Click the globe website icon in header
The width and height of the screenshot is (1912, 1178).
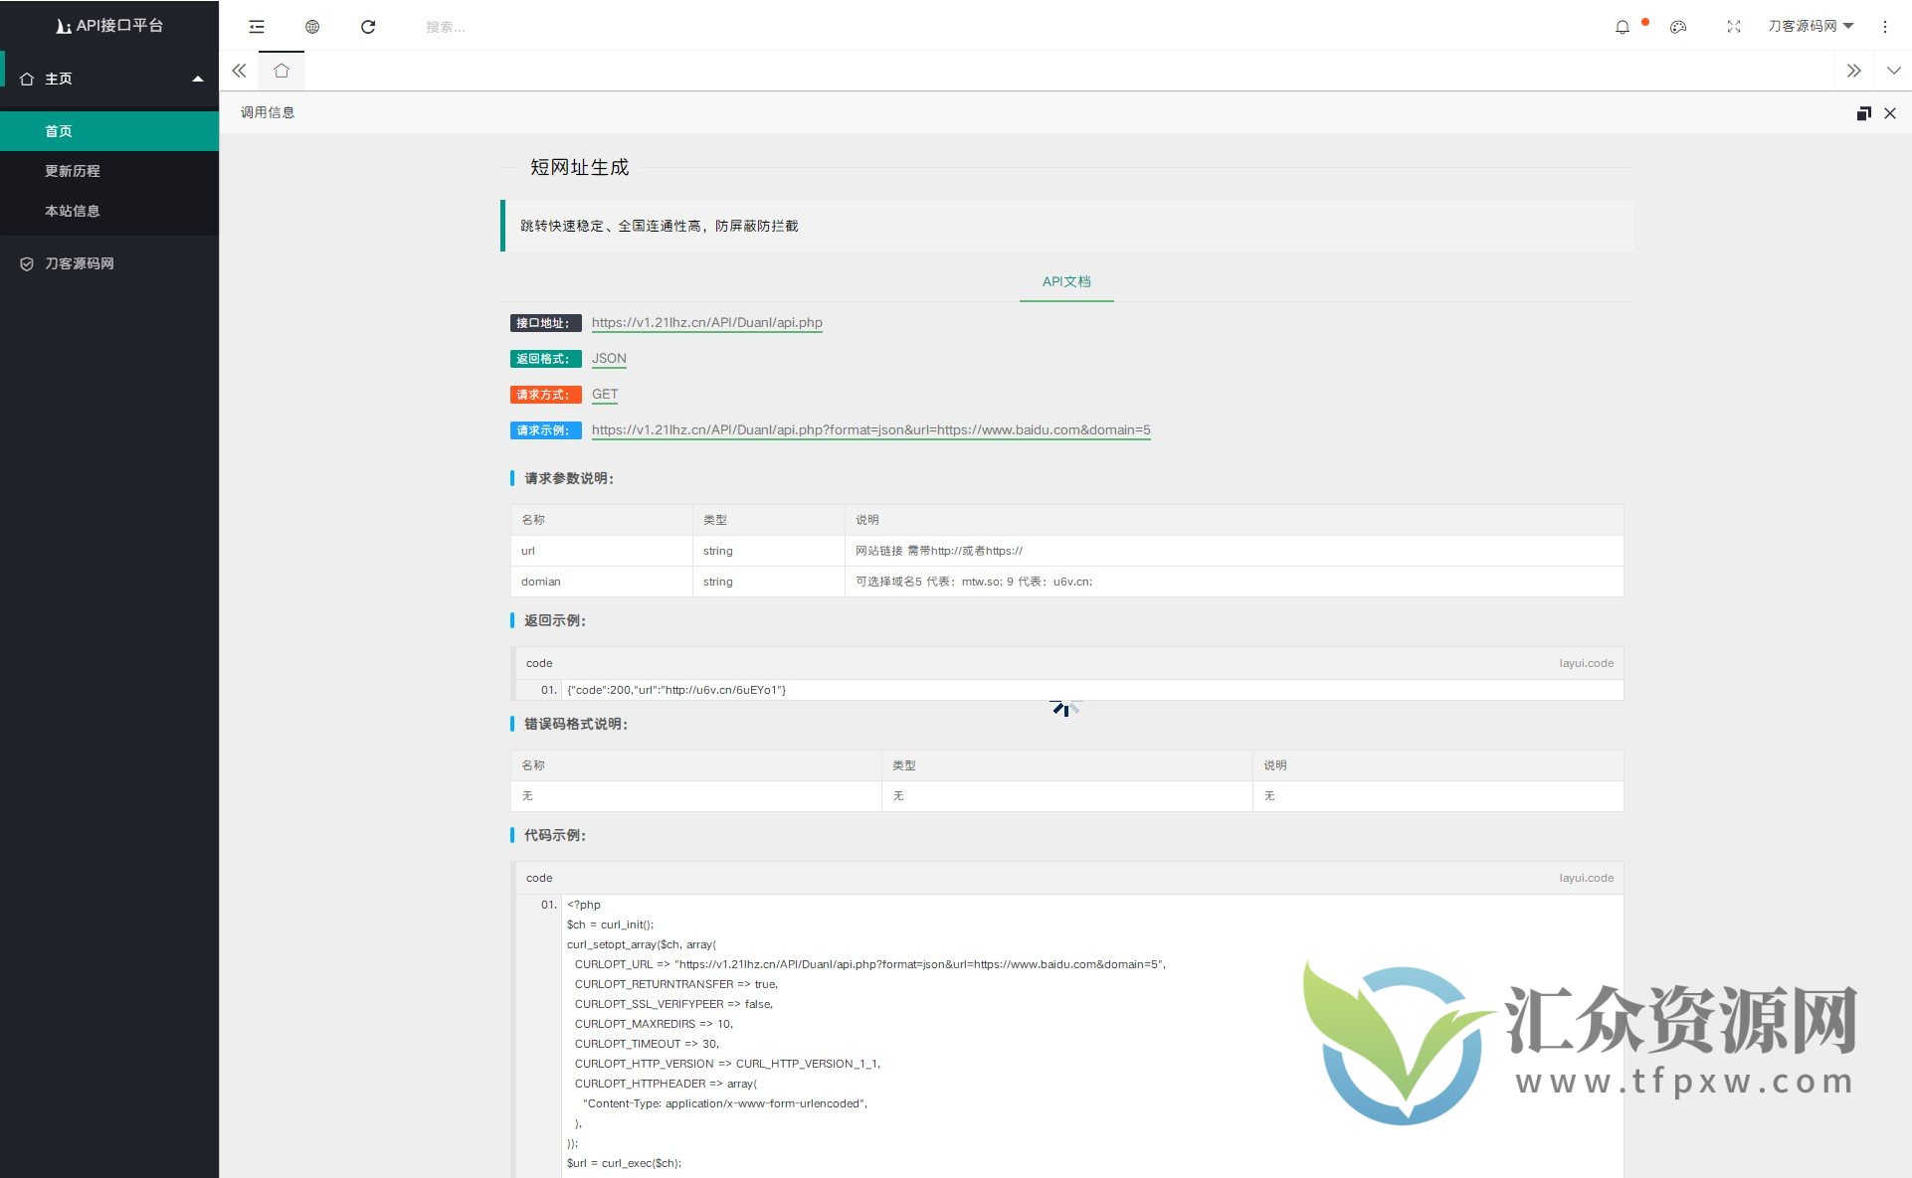pyautogui.click(x=312, y=27)
